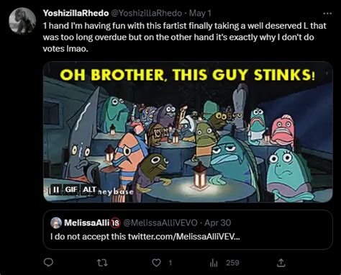Like the tweet with heart icon
Viewport: 341px width, 275px height.
(157, 263)
